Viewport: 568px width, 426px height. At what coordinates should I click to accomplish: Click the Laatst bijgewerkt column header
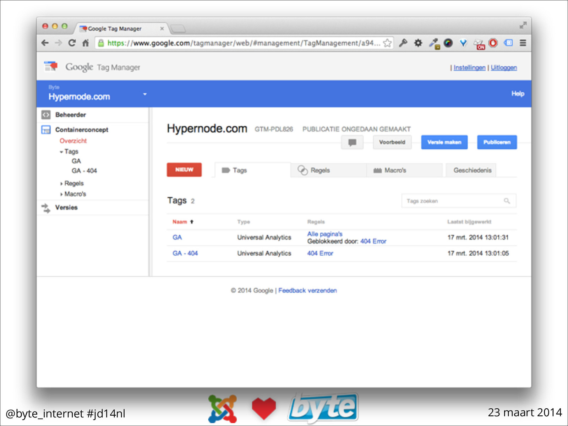(469, 222)
